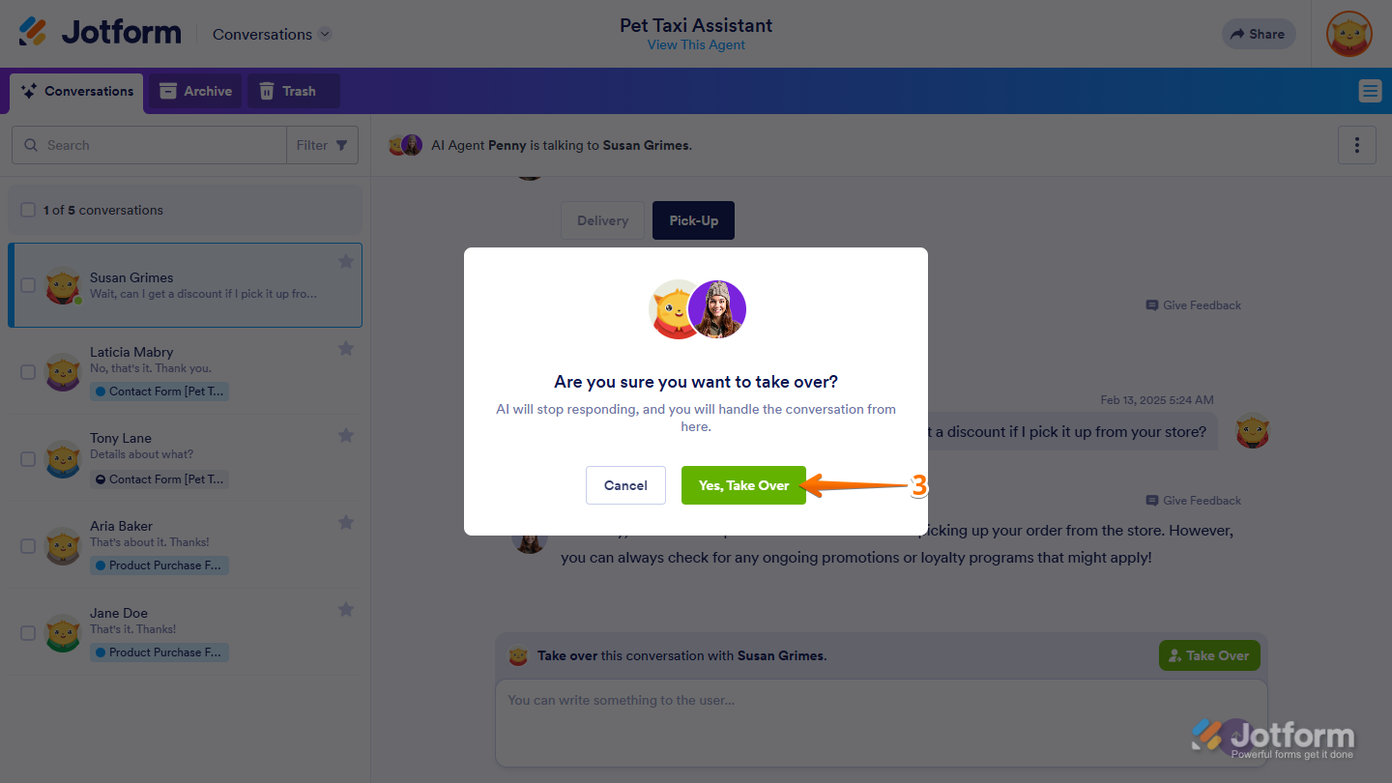Open the user profile avatar

click(1349, 34)
